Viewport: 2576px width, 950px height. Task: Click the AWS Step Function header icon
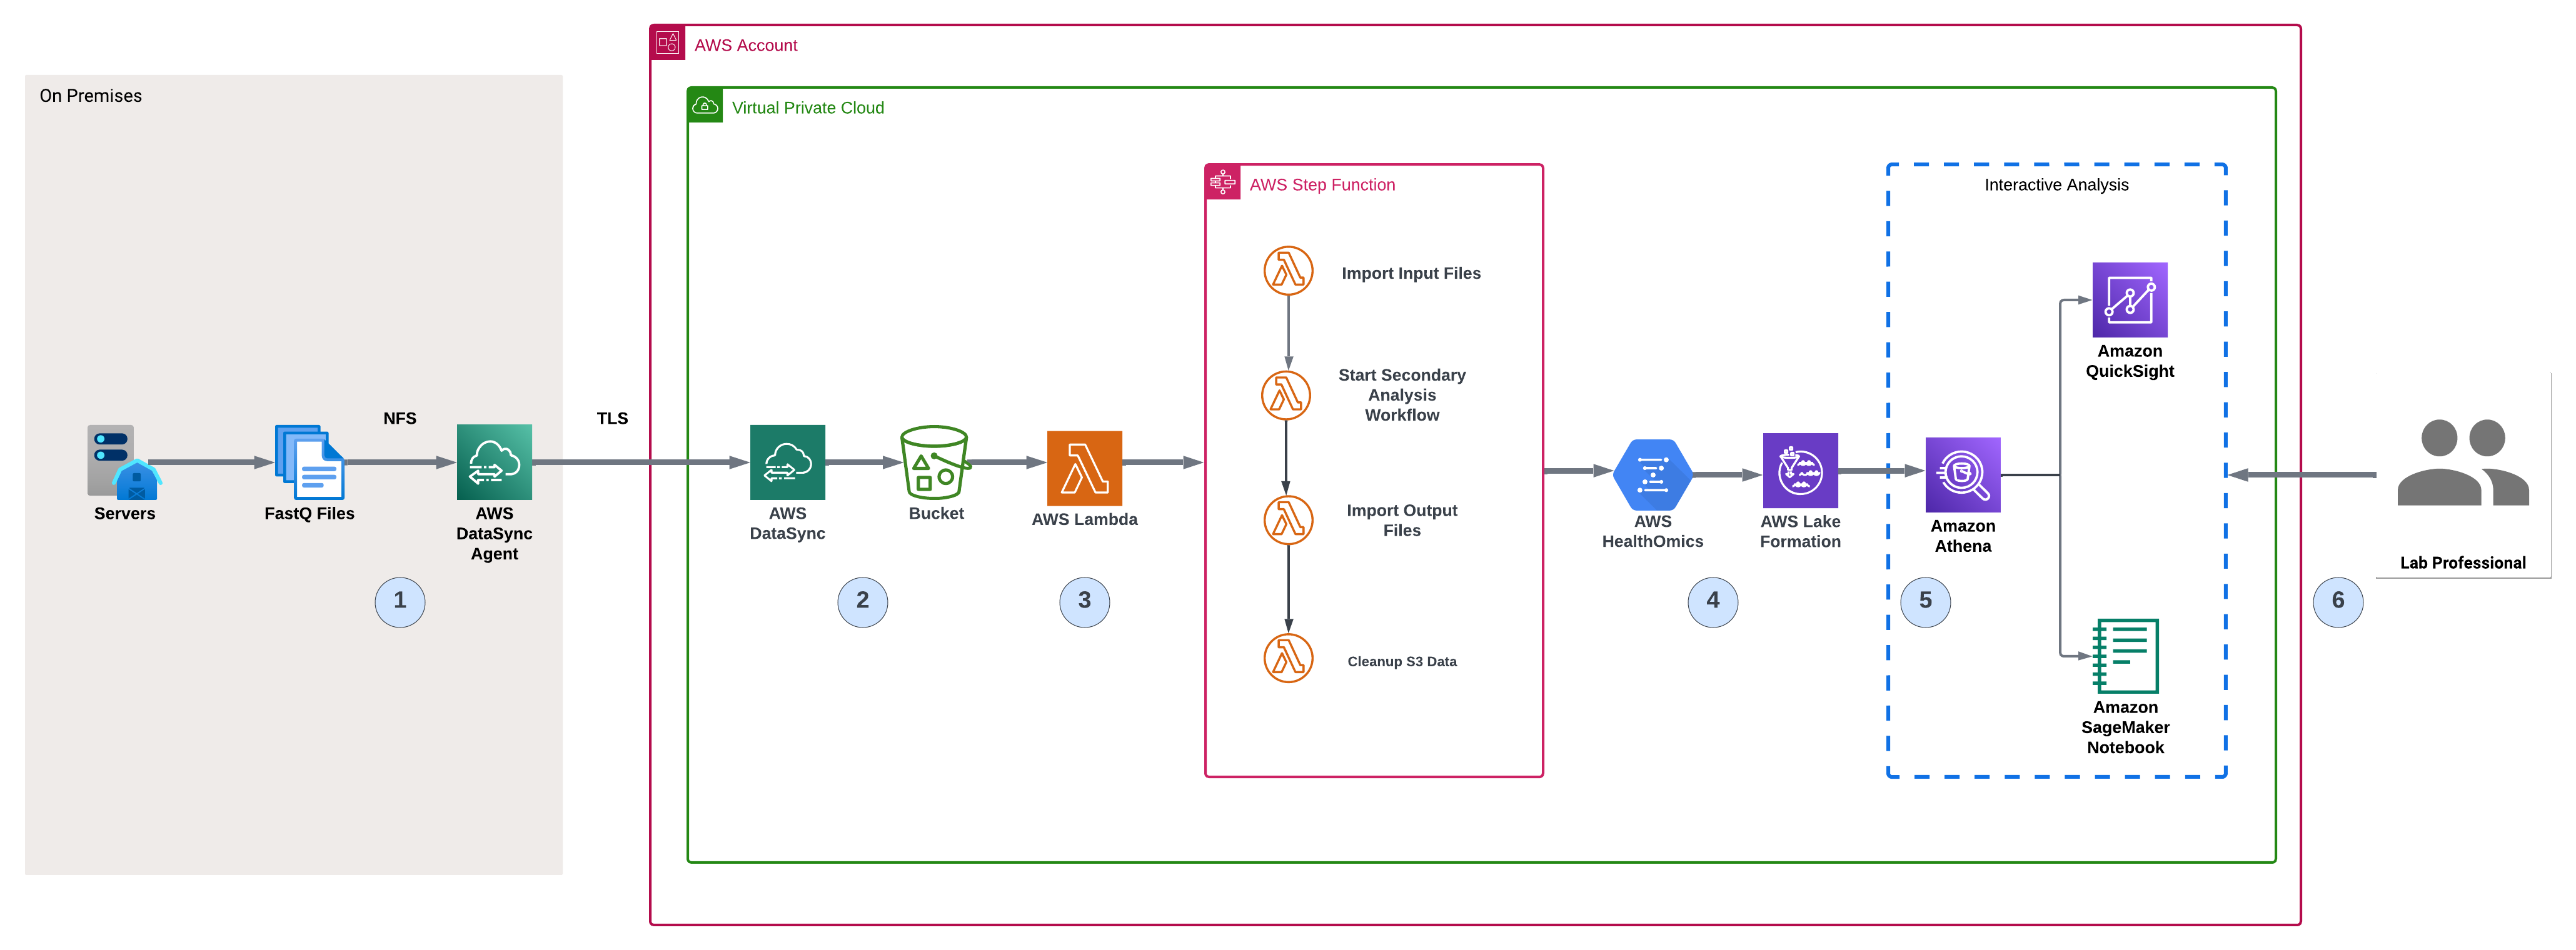[x=1222, y=182]
